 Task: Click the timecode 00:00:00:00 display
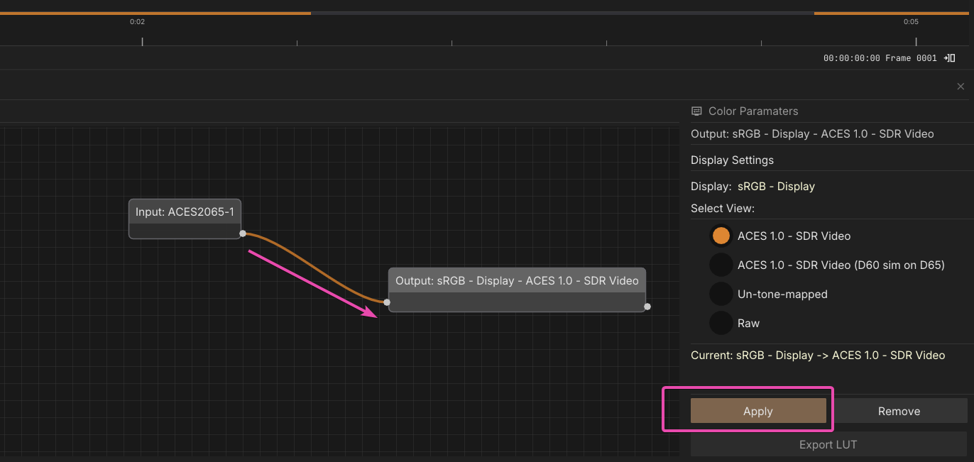point(851,58)
